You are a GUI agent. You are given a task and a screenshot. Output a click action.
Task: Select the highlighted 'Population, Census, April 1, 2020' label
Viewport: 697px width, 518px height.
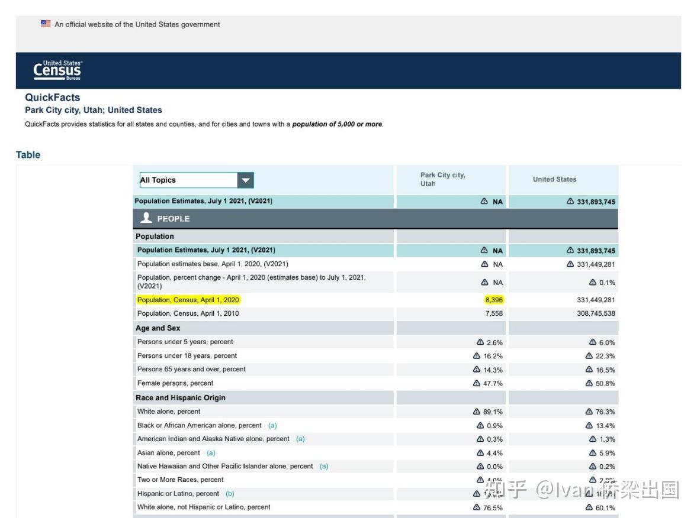(188, 300)
